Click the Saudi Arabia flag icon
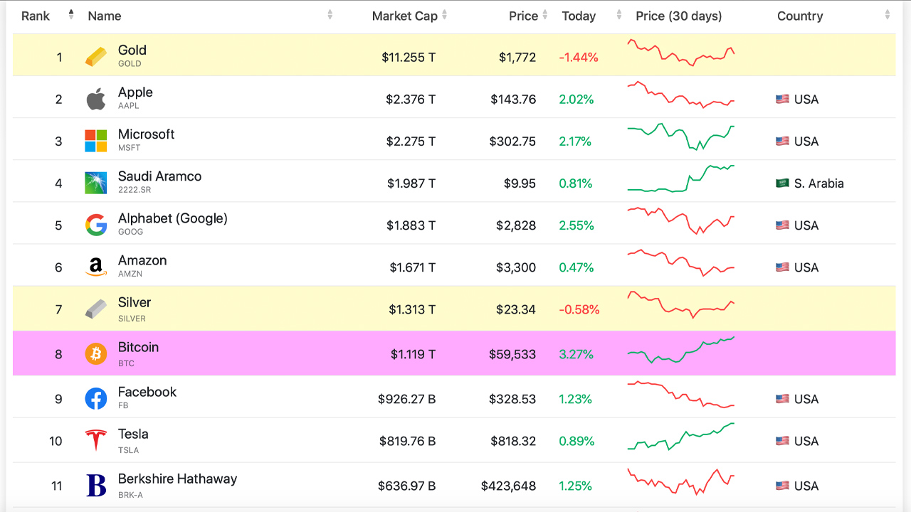Screen dimensions: 911x512 782,183
